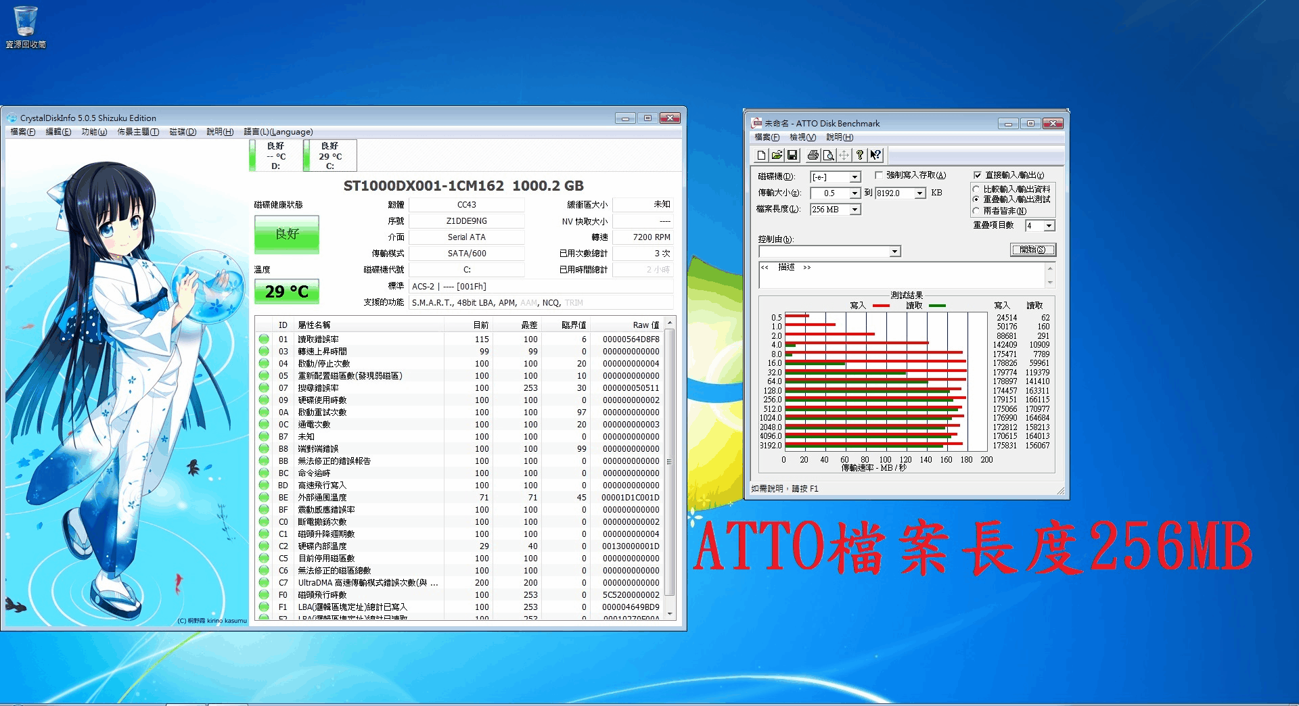Screen dimensions: 1299x706
Task: Click the SMART list scroll-down arrow
Action: tap(670, 614)
